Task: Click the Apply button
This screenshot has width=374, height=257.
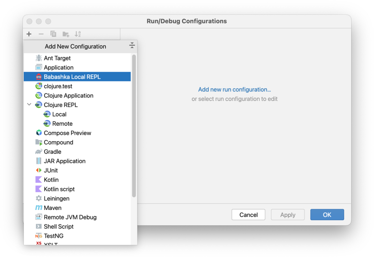Action: coord(288,215)
